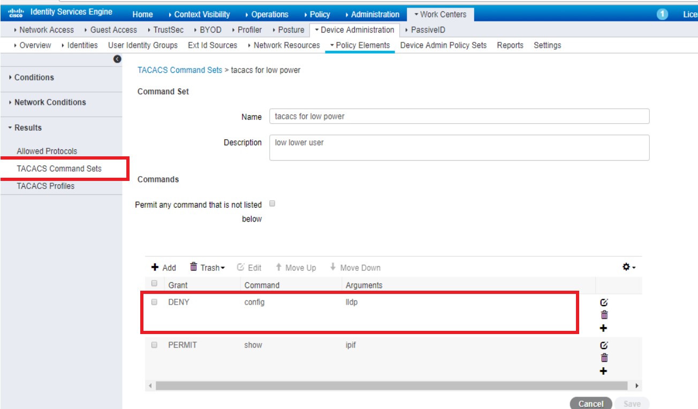Click the horizontal scrollbar under the table
Screen dimensions: 698x409
point(391,385)
